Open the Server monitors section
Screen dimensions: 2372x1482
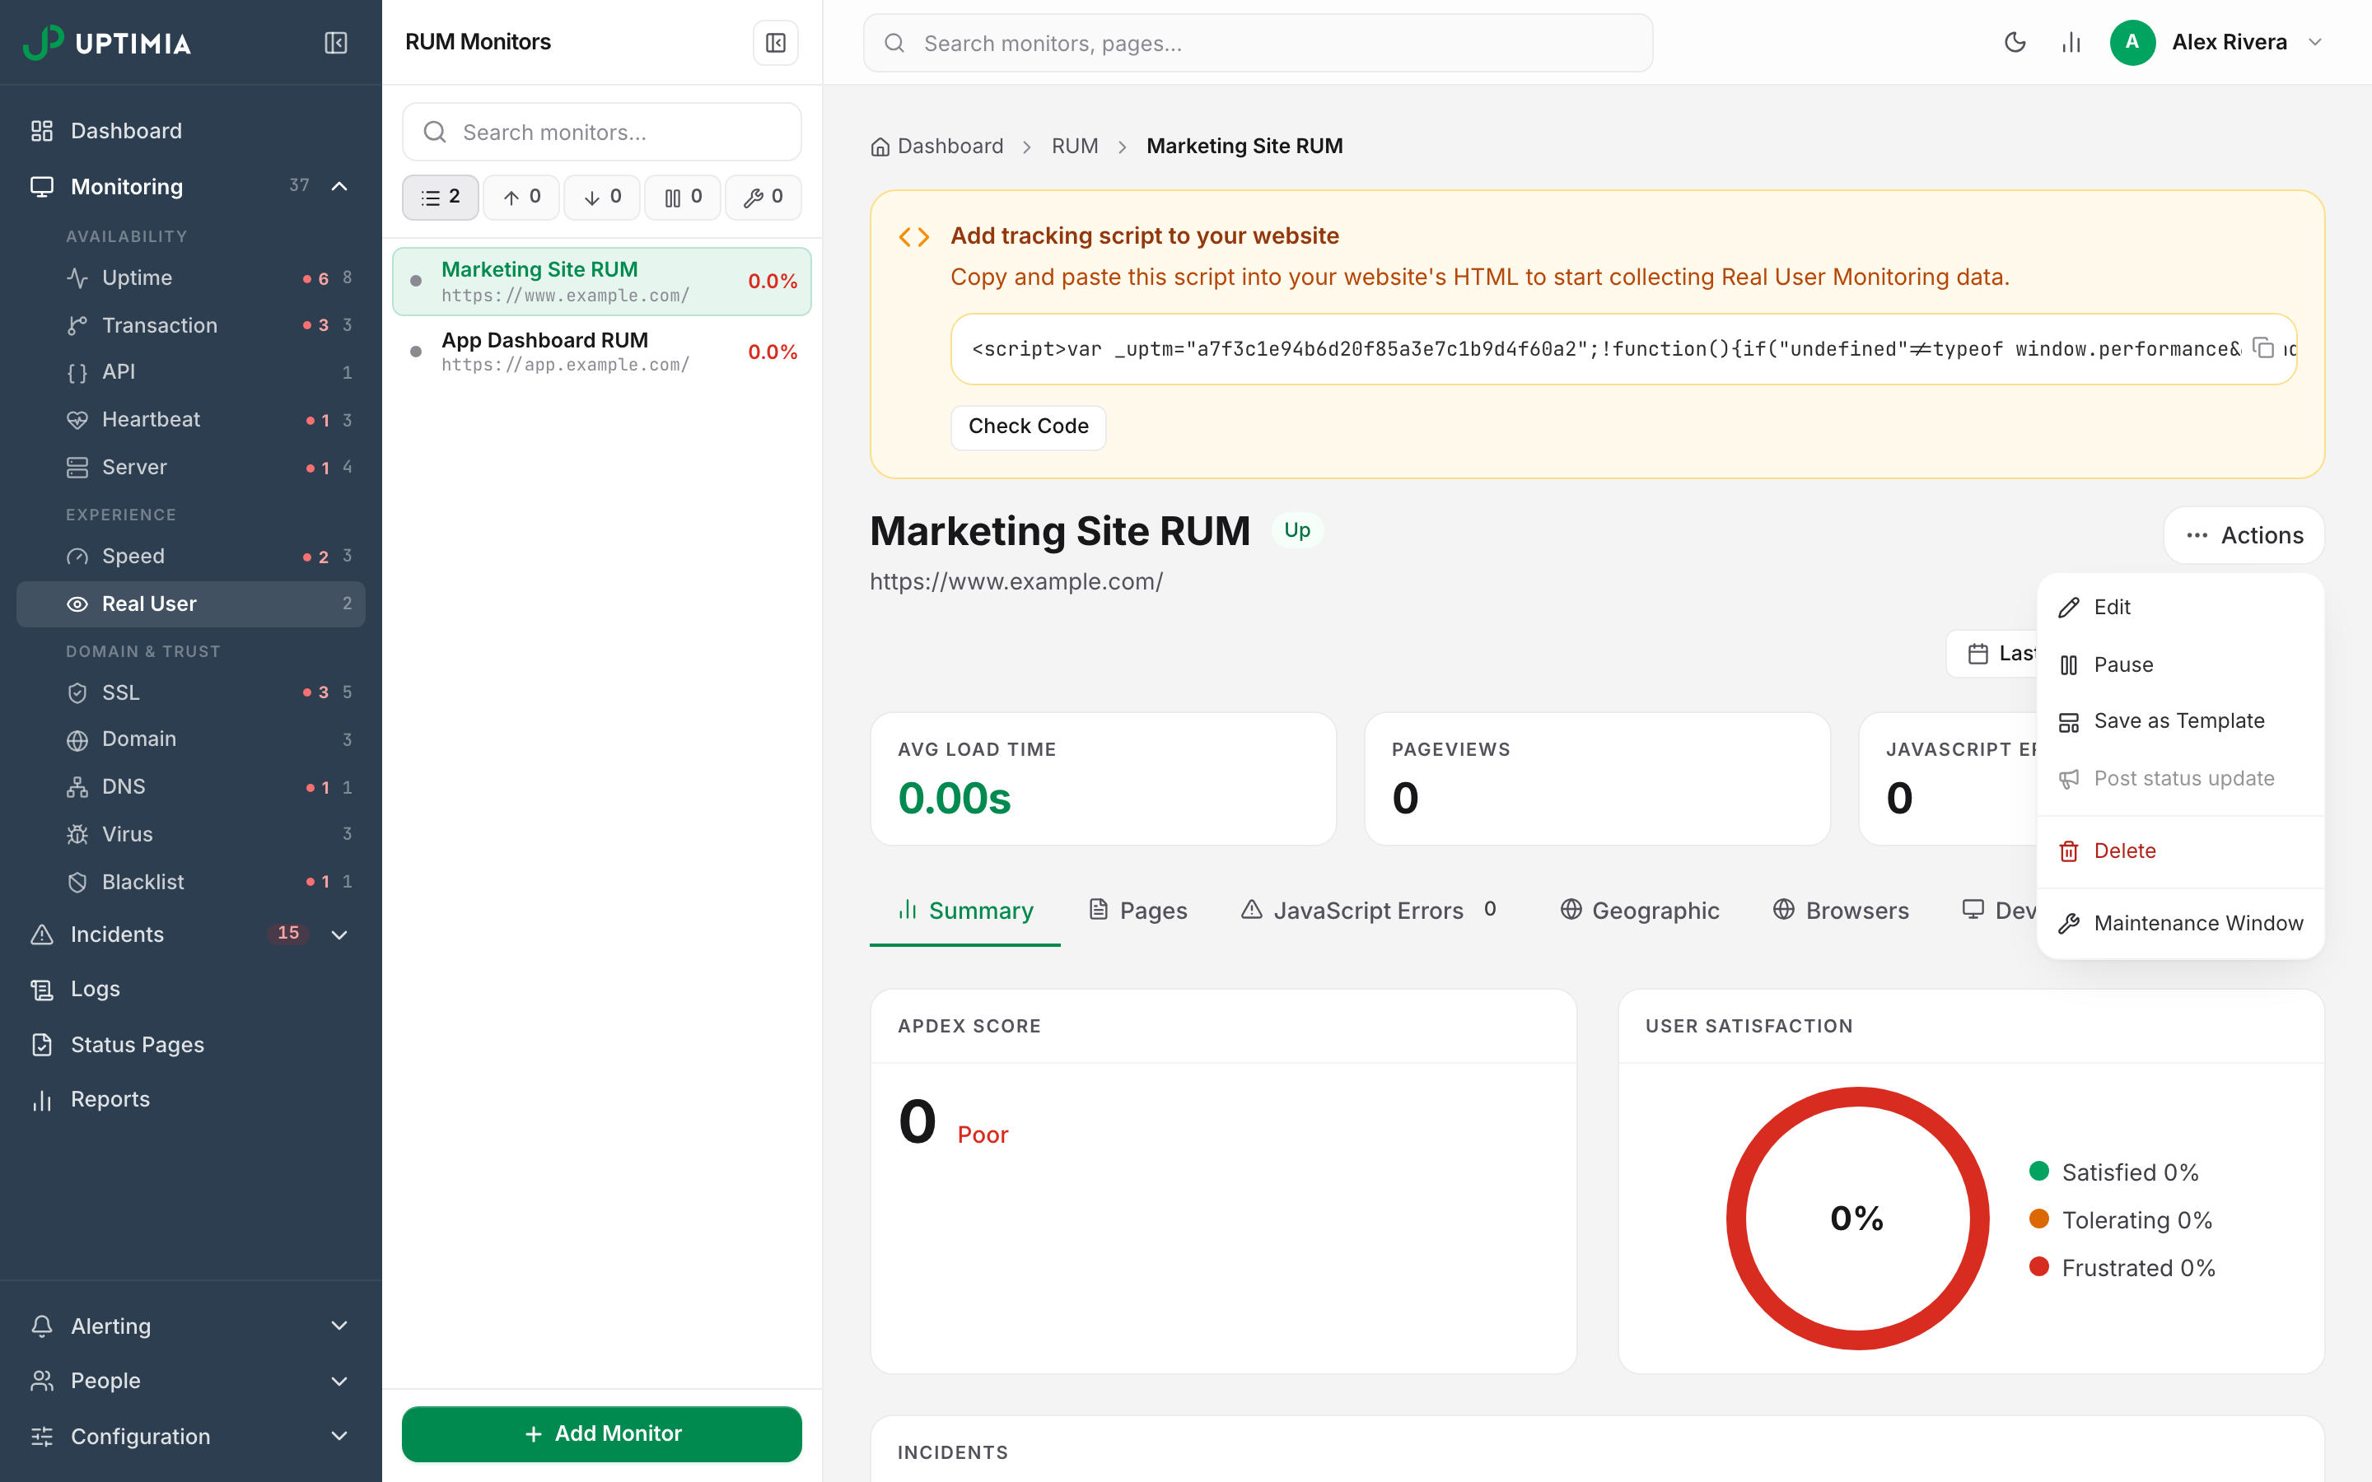point(191,468)
